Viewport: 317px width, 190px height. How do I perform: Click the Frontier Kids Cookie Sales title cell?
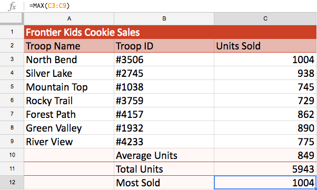[170, 32]
